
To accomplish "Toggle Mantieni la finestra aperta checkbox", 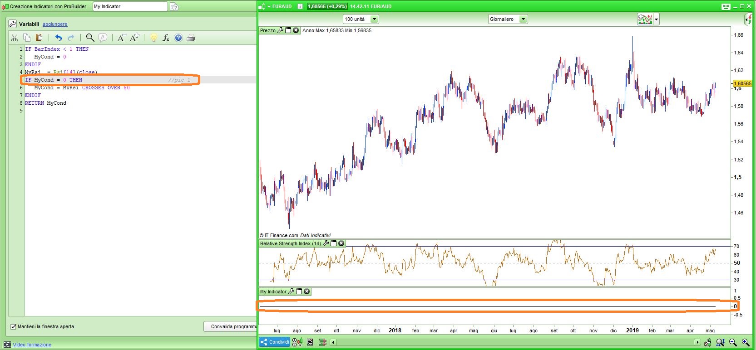I will [13, 326].
